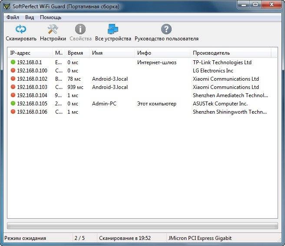
Task: Sort by Имя column header
Action: [x=112, y=53]
